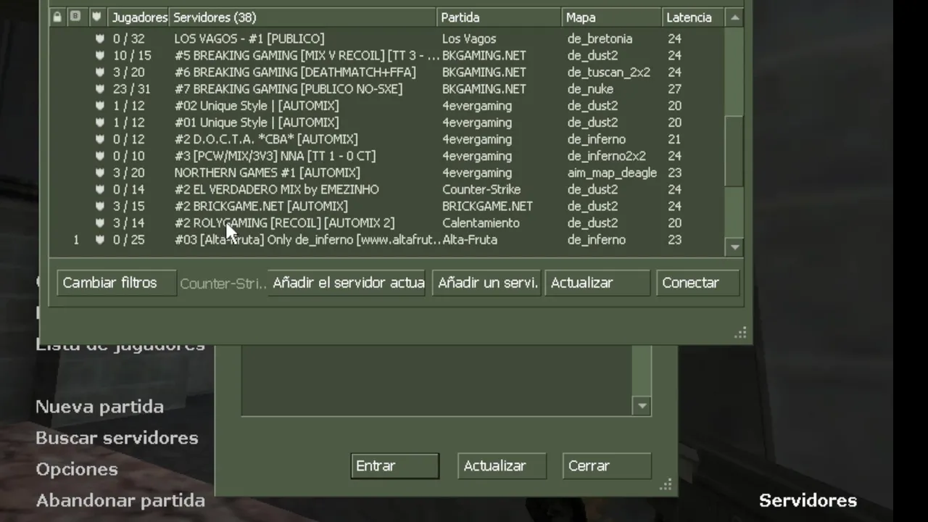This screenshot has height=522, width=928.
Task: Sort list by Jugadores column
Action: point(138,17)
